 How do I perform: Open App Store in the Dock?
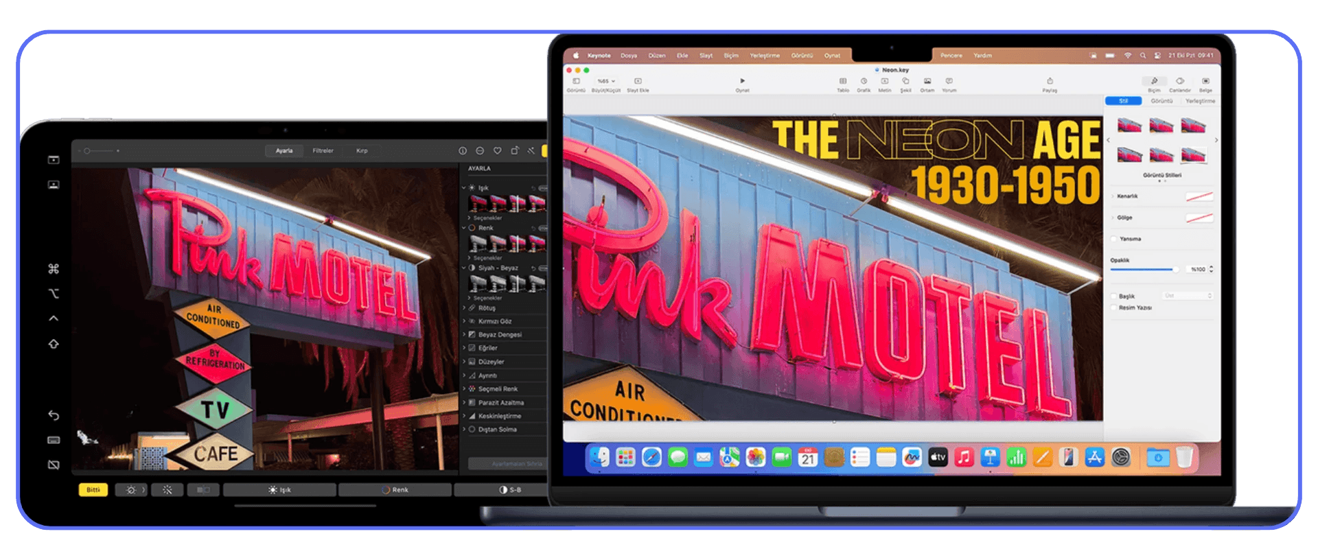(x=1094, y=457)
